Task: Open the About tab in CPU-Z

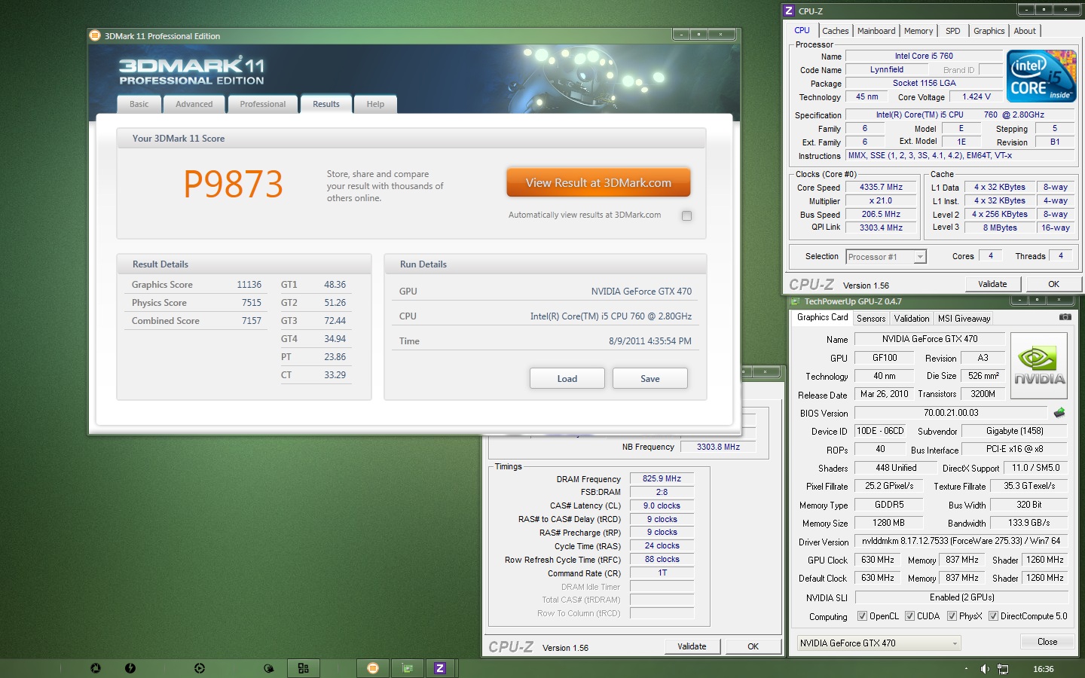Action: tap(1025, 31)
